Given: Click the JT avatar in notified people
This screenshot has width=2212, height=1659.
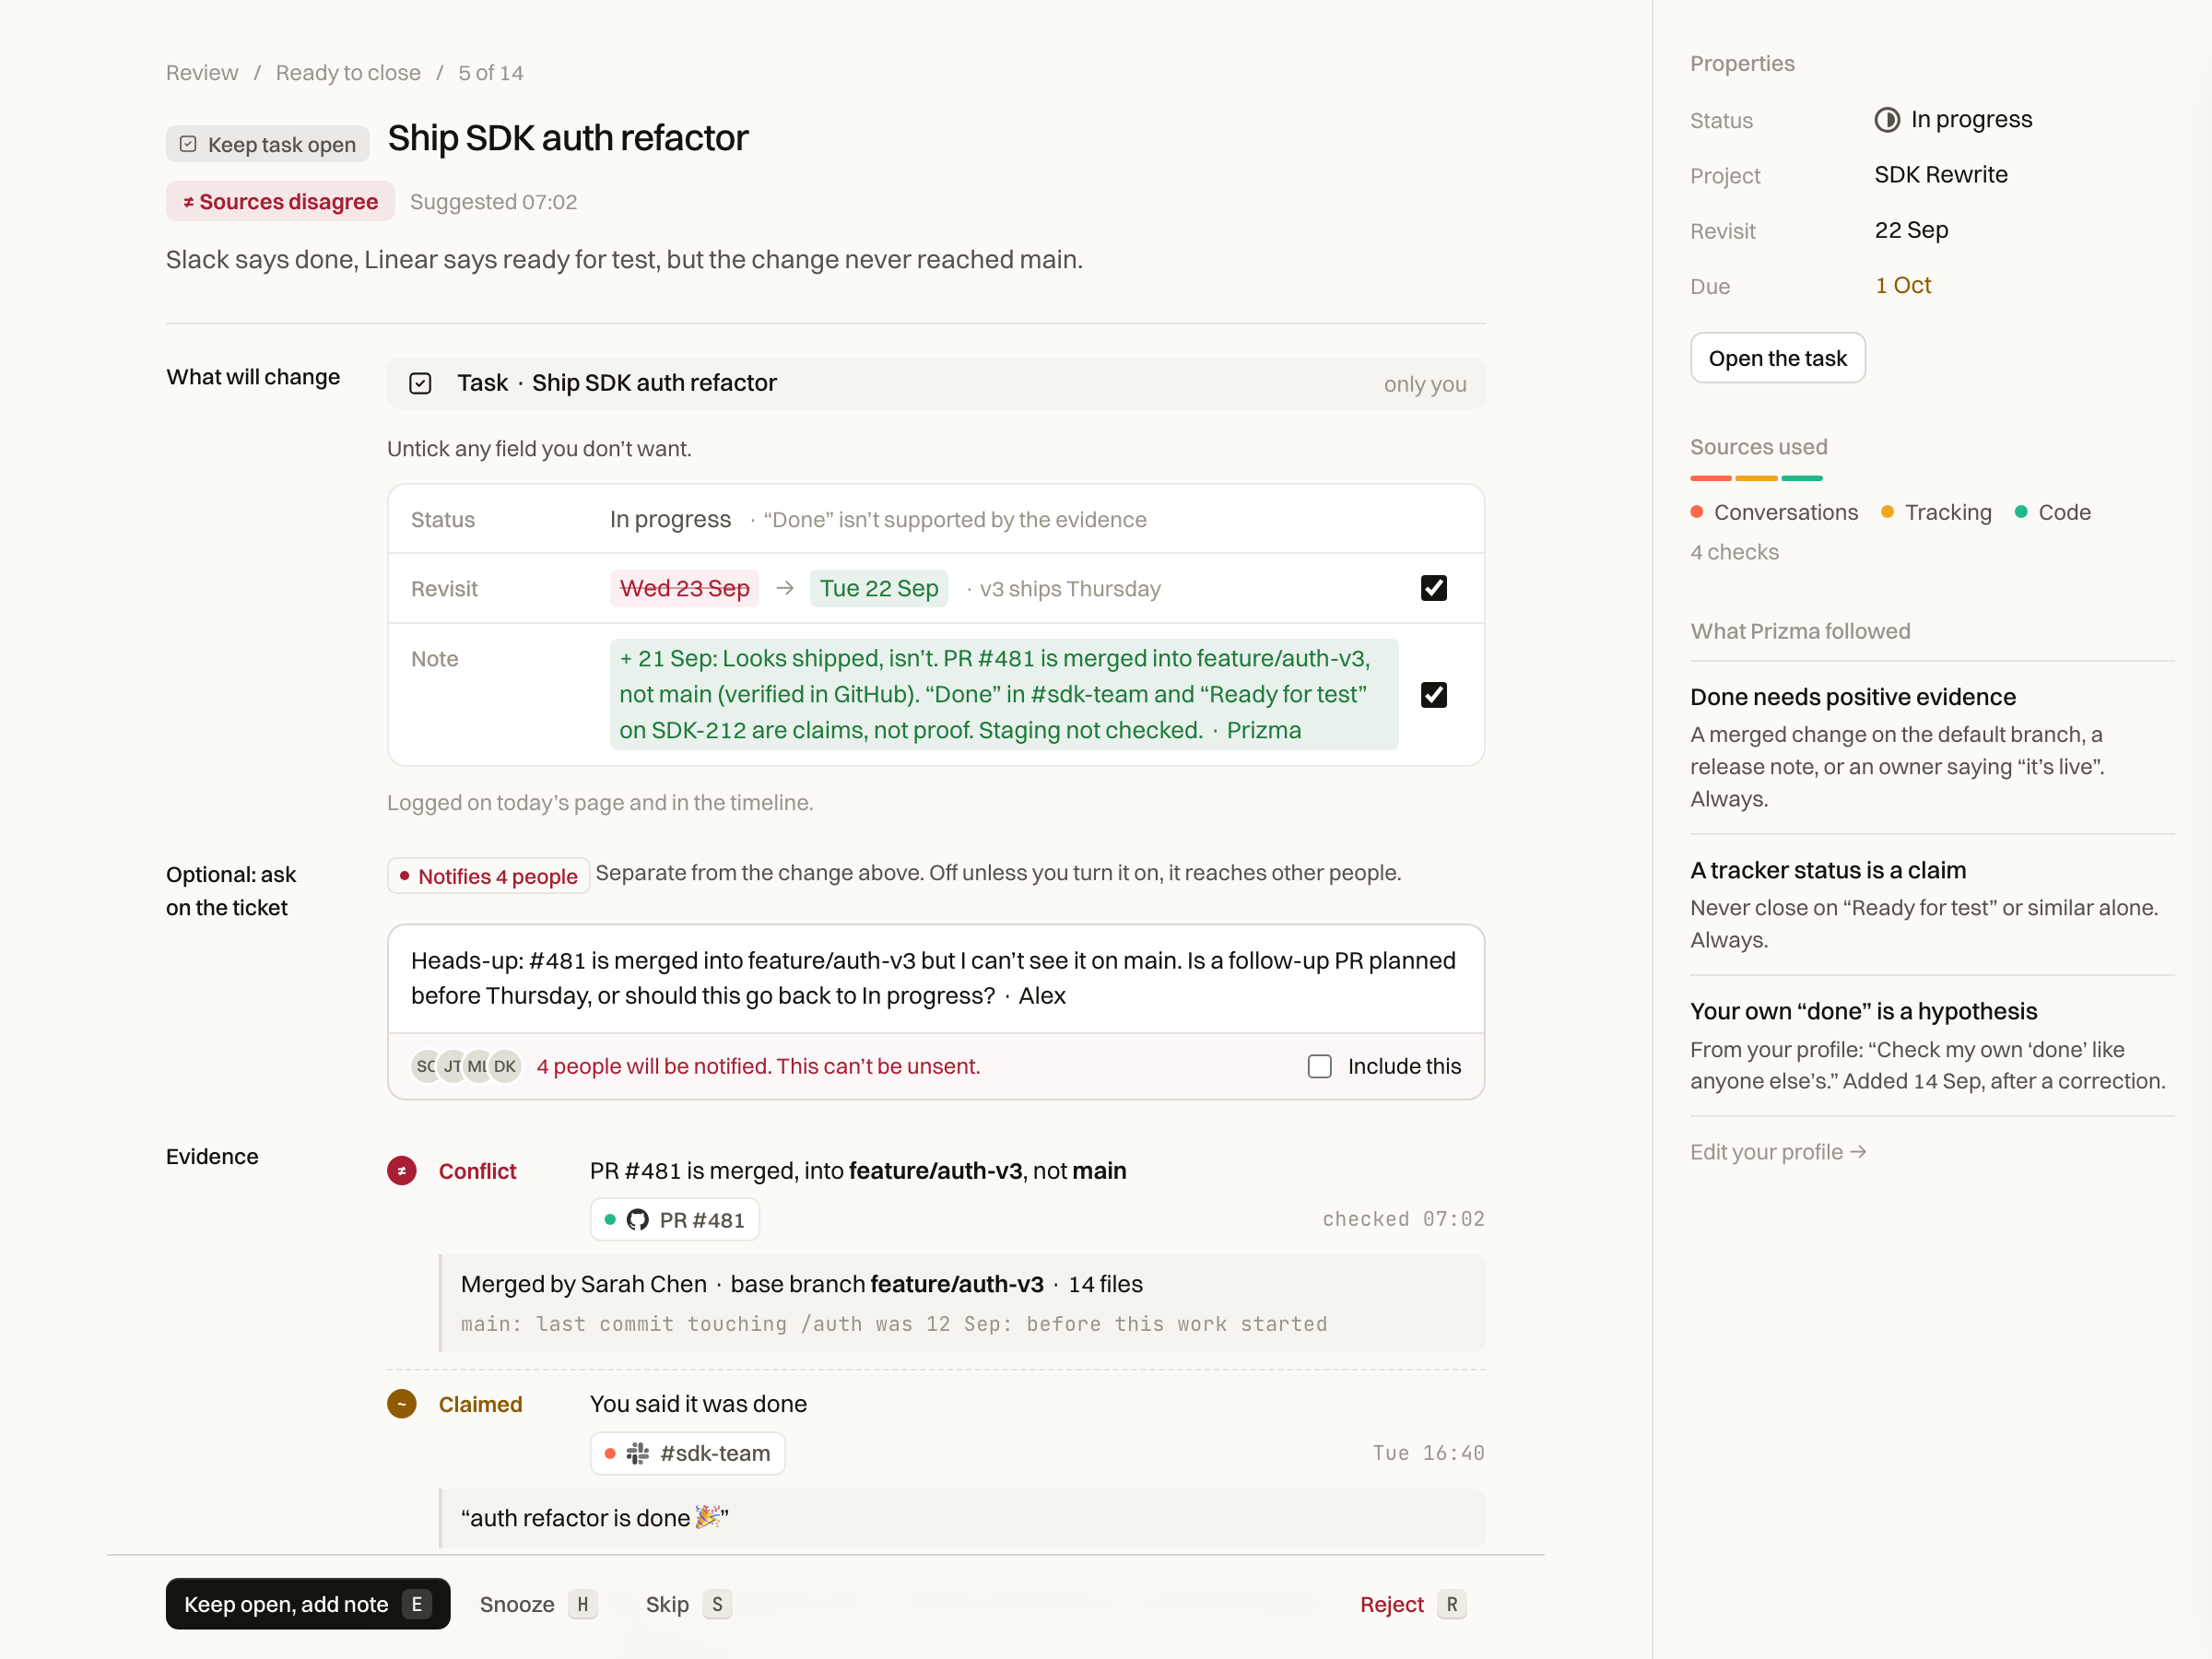Looking at the screenshot, I should pos(452,1066).
